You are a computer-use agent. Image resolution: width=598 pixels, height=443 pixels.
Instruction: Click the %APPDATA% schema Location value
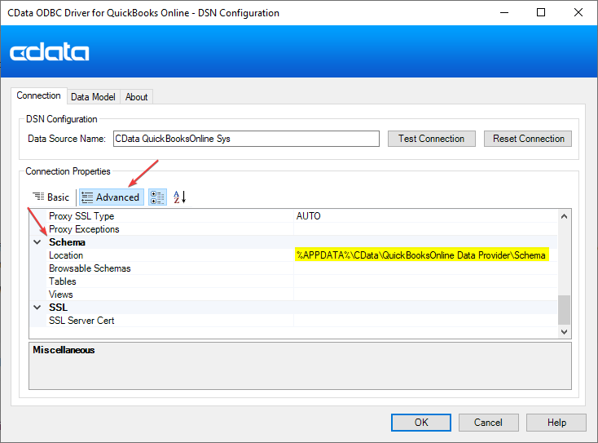point(421,255)
